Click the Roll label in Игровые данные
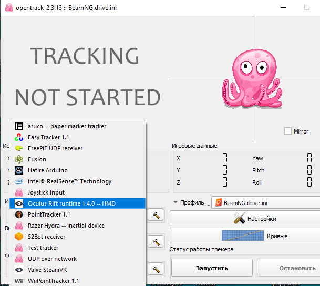Image resolution: width=320 pixels, height=286 pixels. pos(257,182)
